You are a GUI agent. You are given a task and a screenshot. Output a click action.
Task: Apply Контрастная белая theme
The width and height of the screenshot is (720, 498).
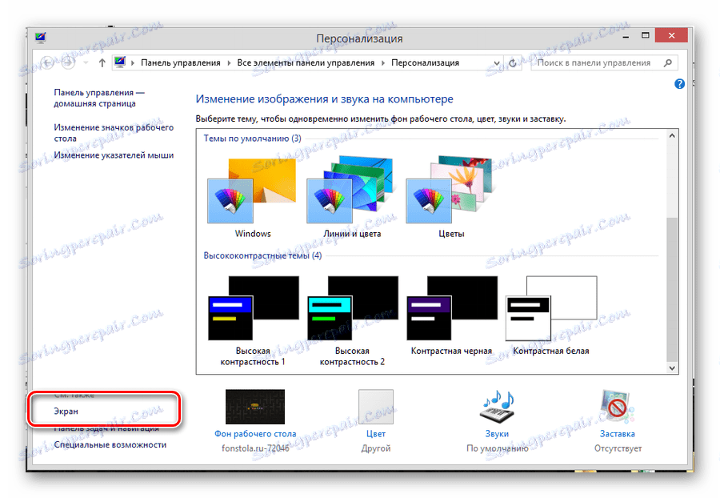point(551,316)
